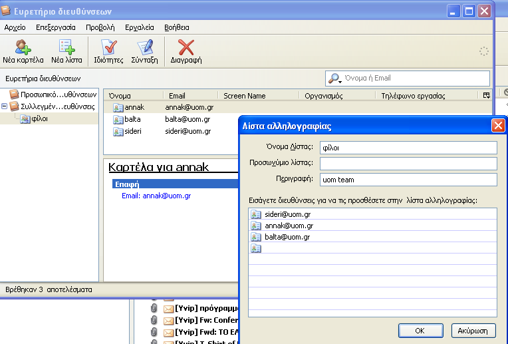Open the [Yvip] Fw: Confer message in the mail window
The height and width of the screenshot is (344, 508).
point(207,320)
